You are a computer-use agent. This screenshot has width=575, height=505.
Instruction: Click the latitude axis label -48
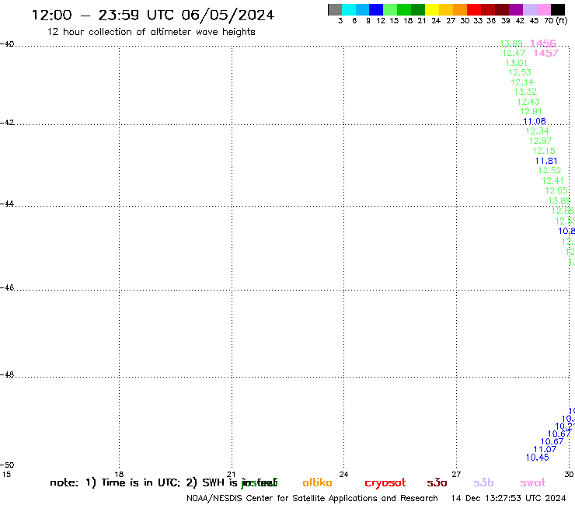pos(7,374)
